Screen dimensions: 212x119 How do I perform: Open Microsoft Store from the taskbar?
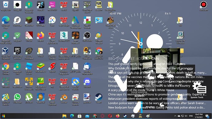(x=80, y=116)
